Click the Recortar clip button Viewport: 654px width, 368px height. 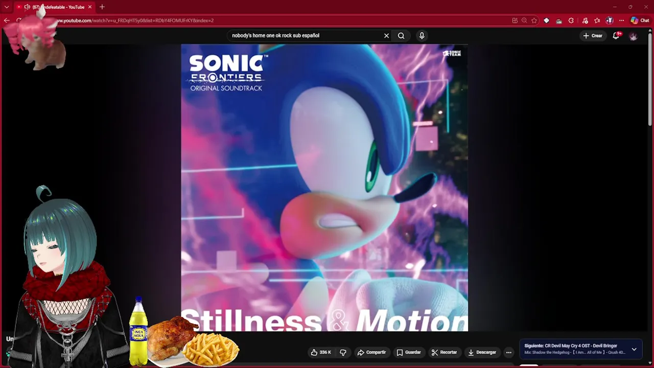click(444, 352)
